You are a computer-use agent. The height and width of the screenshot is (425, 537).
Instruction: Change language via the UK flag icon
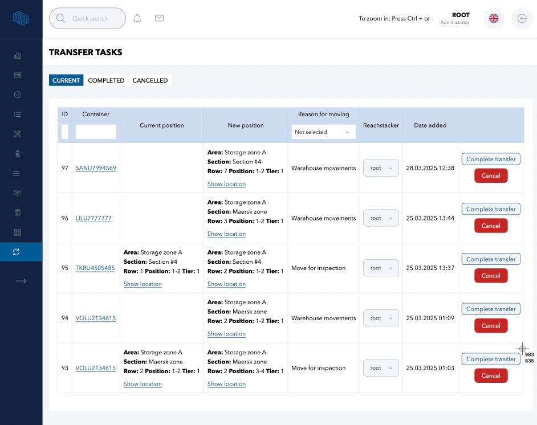(x=494, y=18)
